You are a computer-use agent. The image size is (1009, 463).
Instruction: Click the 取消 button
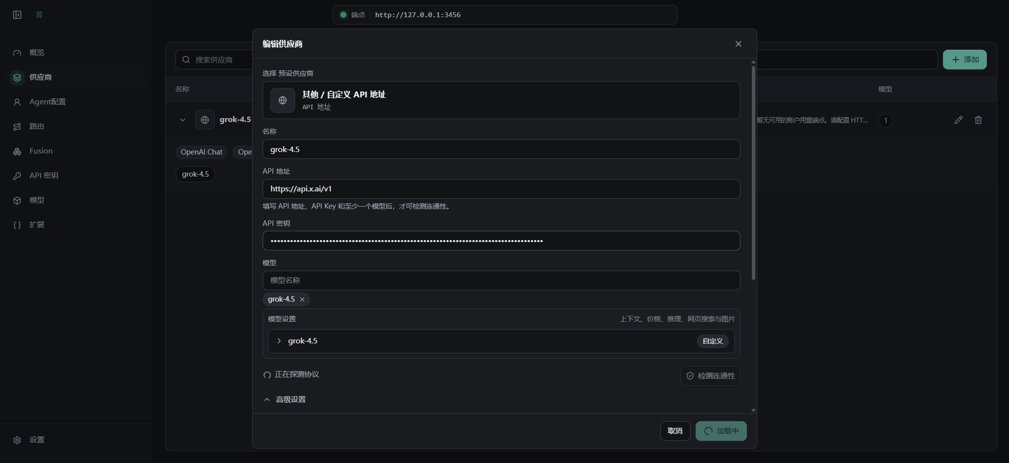675,431
